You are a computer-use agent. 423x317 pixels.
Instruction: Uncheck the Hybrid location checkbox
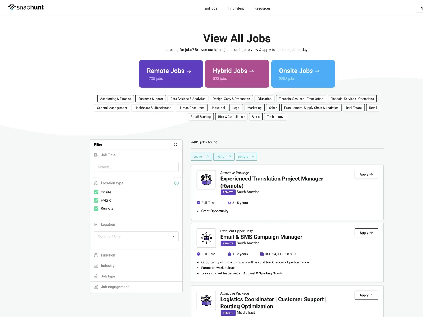pyautogui.click(x=96, y=200)
